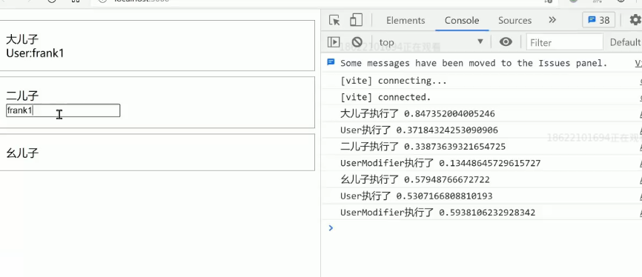
Task: Click the frank1 text input
Action: point(63,110)
